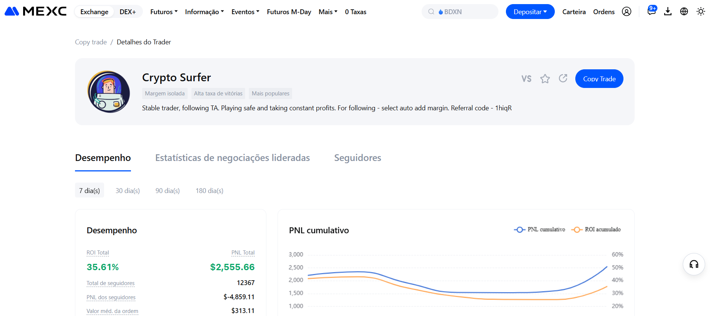
Task: Open Ordens orders link
Action: coord(604,12)
